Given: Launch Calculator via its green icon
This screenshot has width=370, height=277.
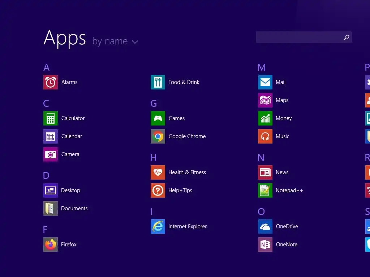Looking at the screenshot, I should click(x=51, y=118).
